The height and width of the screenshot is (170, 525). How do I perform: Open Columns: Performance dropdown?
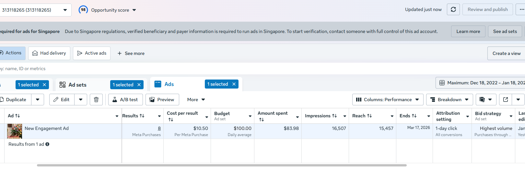coord(387,100)
